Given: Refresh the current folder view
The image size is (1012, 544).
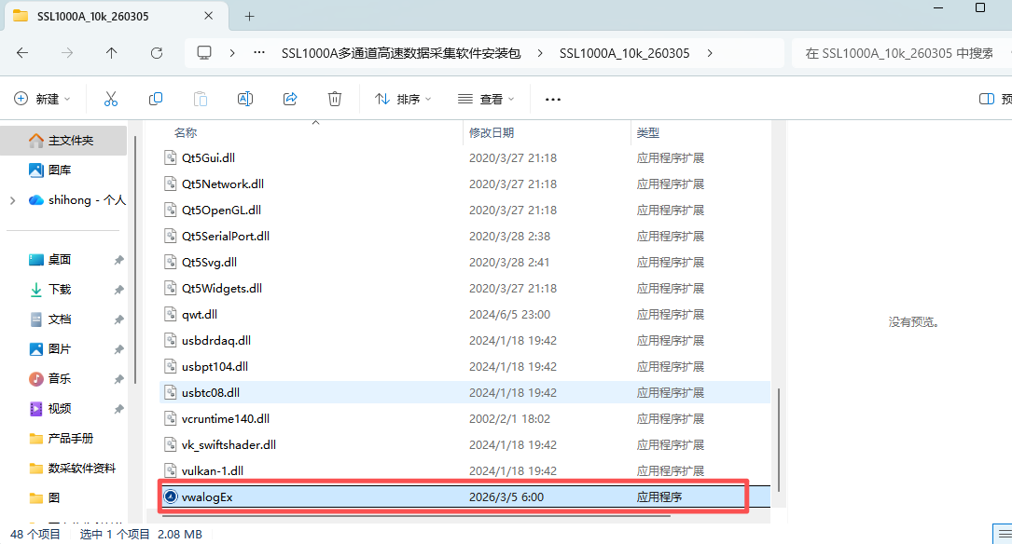Looking at the screenshot, I should pyautogui.click(x=157, y=53).
